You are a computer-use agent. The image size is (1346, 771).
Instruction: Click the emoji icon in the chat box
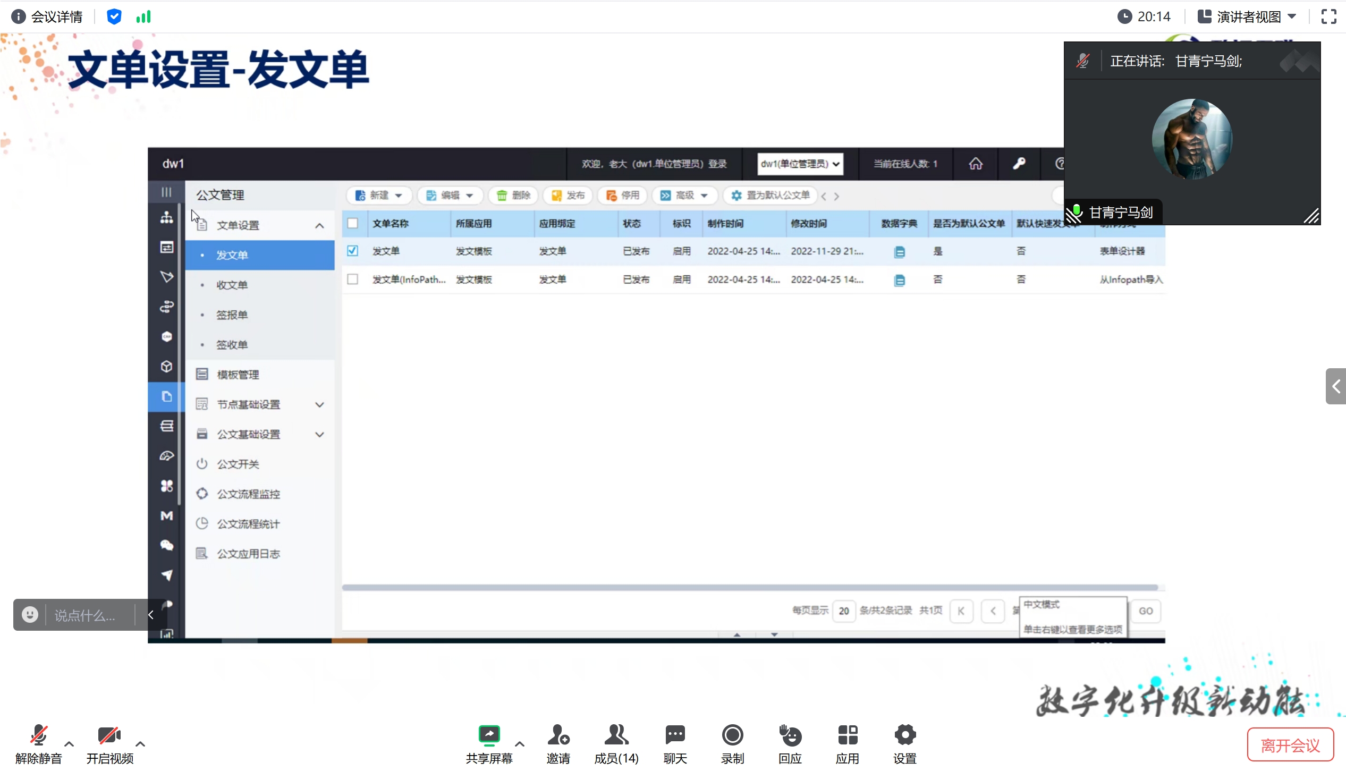tap(30, 615)
